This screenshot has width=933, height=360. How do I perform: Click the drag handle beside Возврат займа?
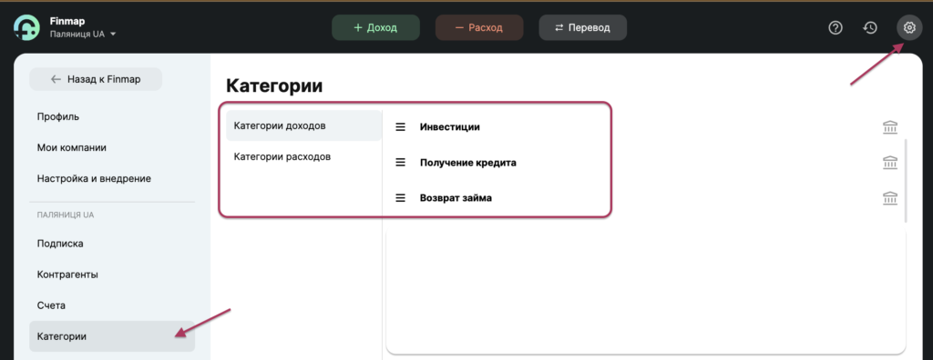click(401, 198)
